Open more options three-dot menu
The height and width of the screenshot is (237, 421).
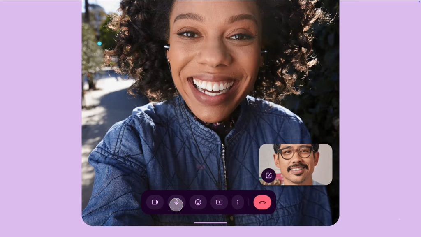(238, 202)
